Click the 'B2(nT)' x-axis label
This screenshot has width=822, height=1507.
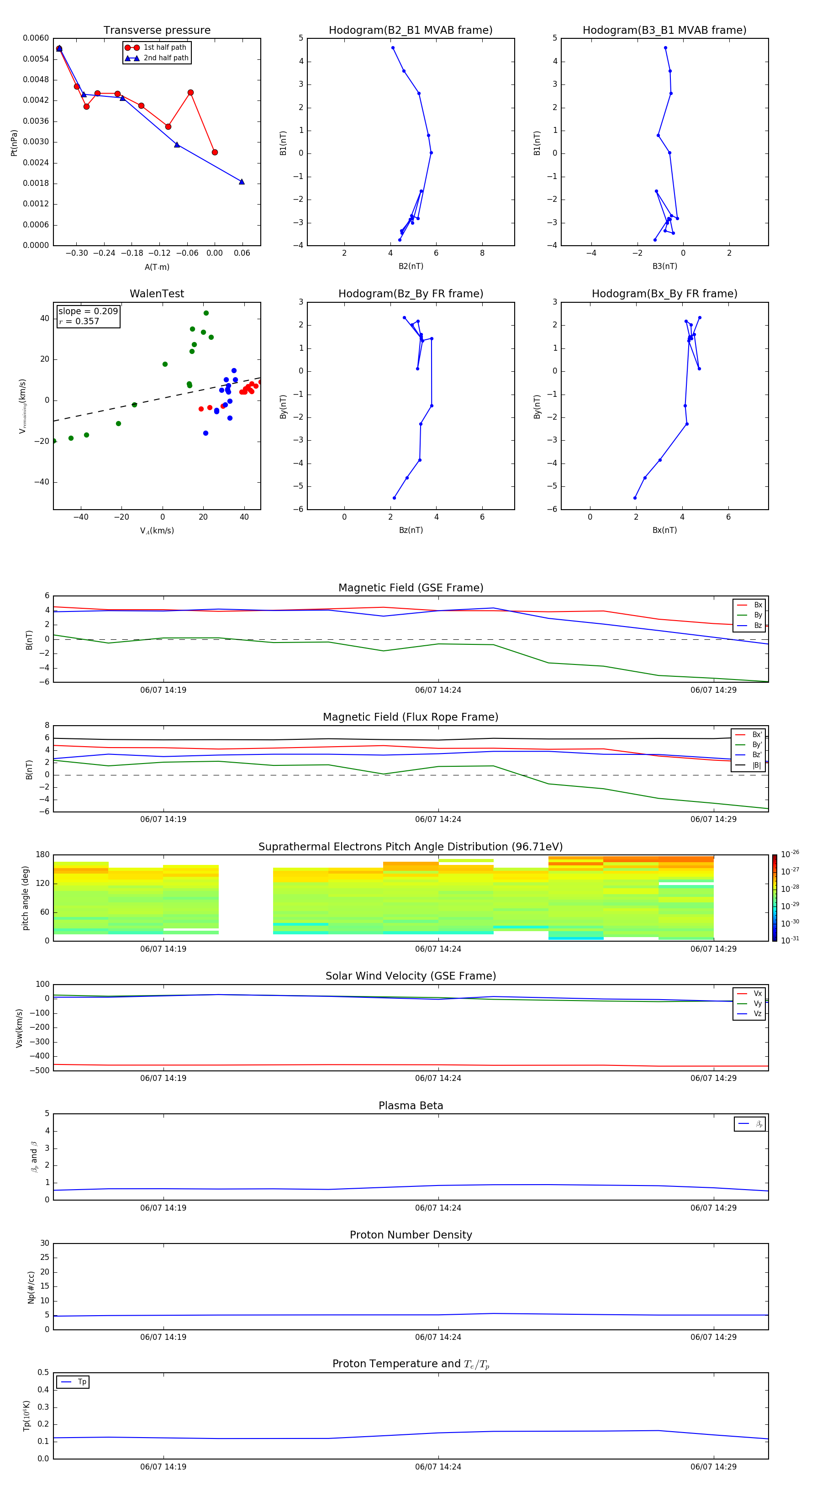[x=411, y=266]
